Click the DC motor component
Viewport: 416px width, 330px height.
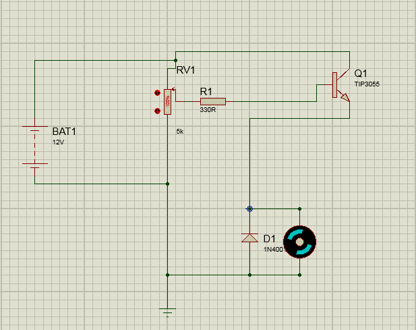coord(300,242)
